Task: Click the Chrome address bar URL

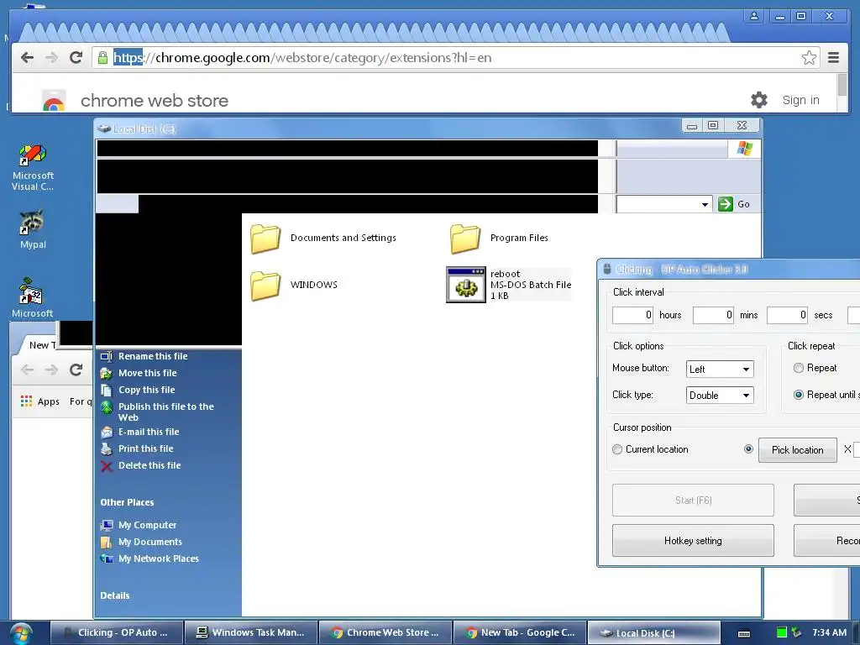Action: coord(302,58)
